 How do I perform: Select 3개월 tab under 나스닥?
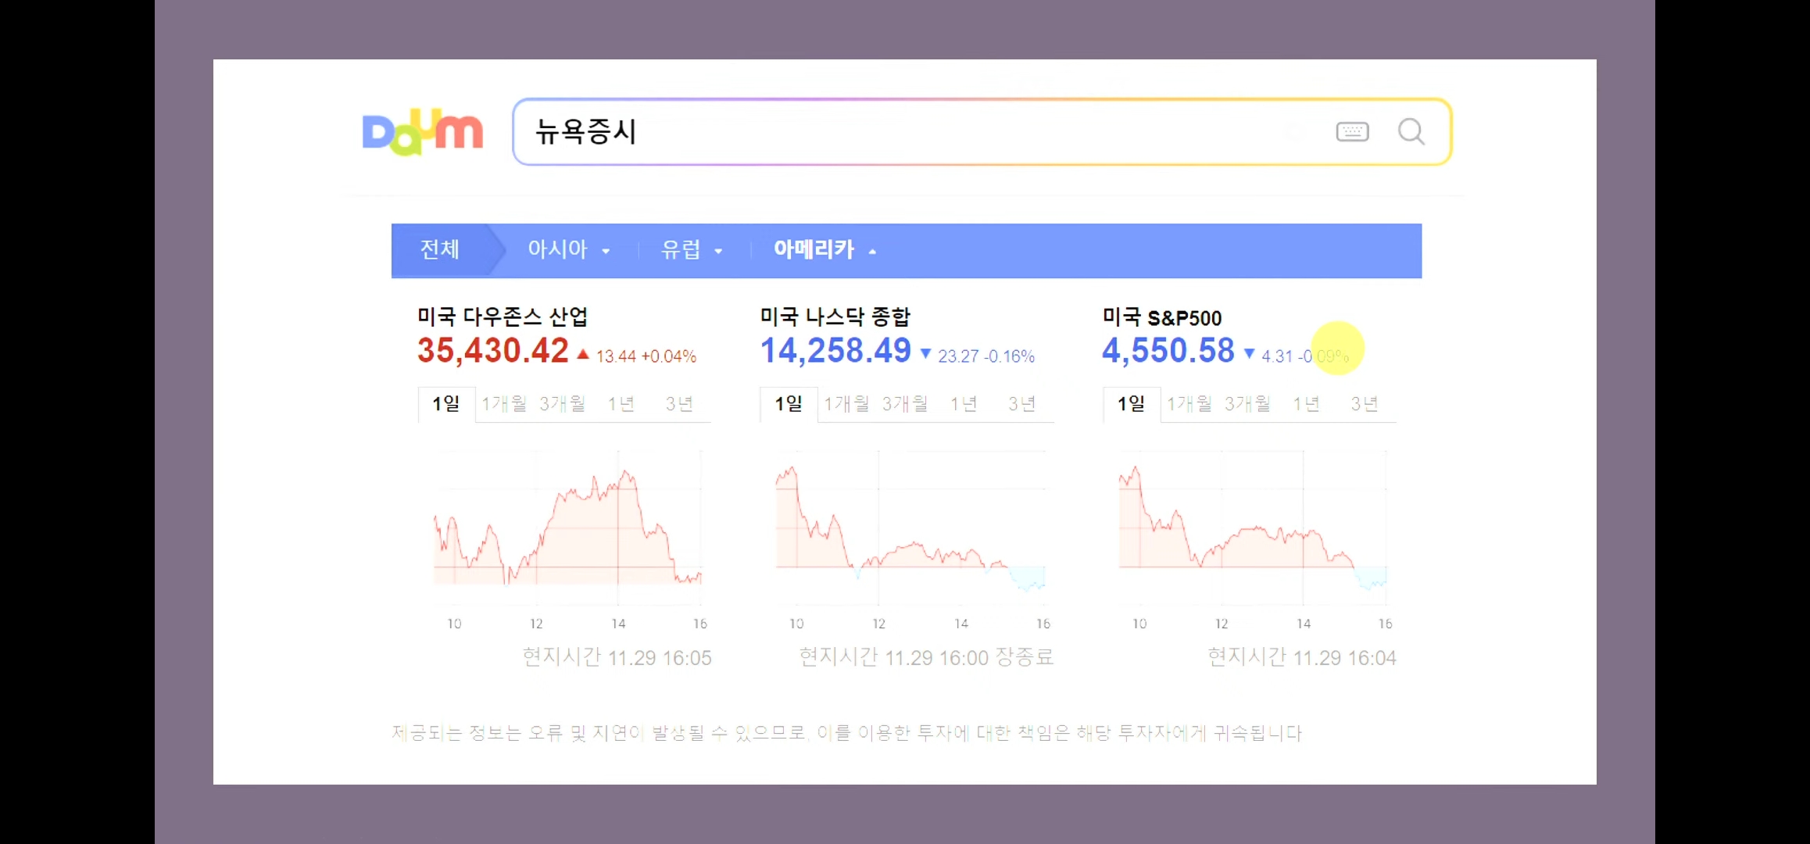[x=905, y=404]
